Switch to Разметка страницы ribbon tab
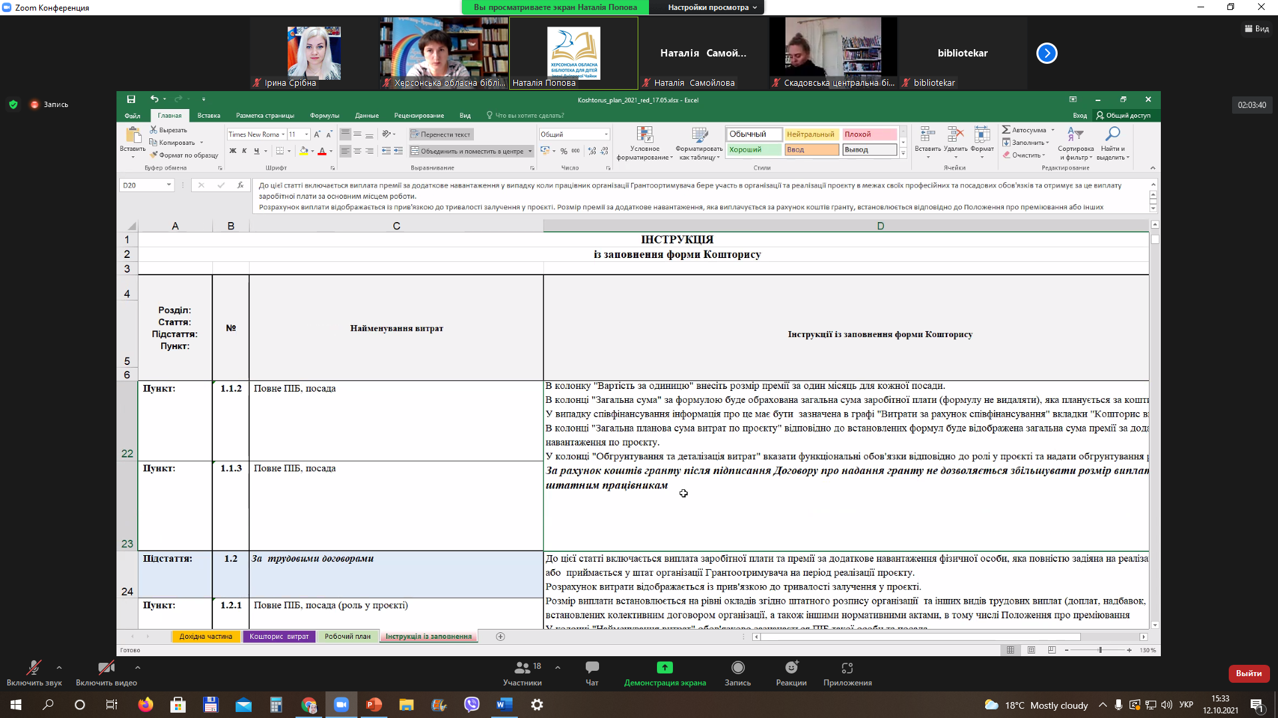The width and height of the screenshot is (1278, 718). (265, 116)
